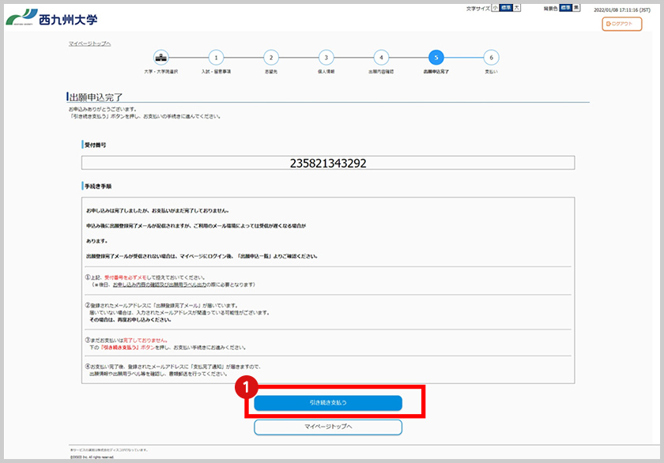This screenshot has height=463, width=664.
Task: Select step 4 circle 出願内容確認
Action: click(x=381, y=57)
